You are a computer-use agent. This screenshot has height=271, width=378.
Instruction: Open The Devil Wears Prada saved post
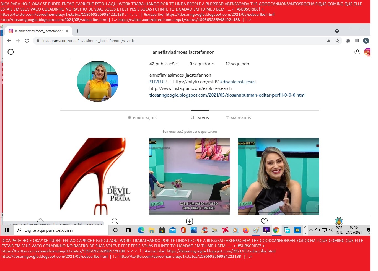(101, 176)
